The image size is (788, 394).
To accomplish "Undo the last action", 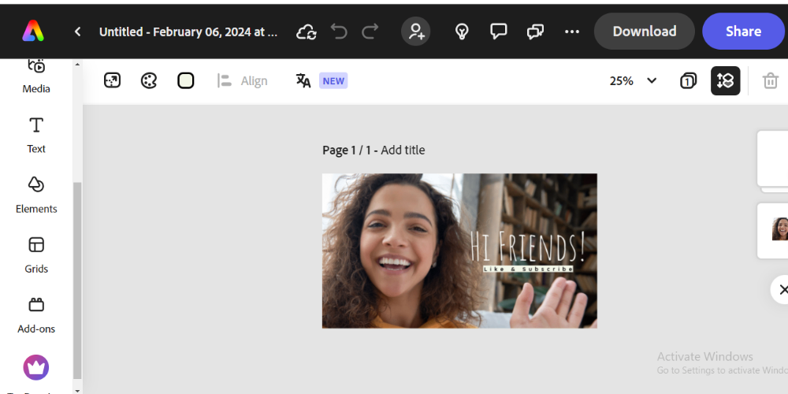I will (x=339, y=32).
